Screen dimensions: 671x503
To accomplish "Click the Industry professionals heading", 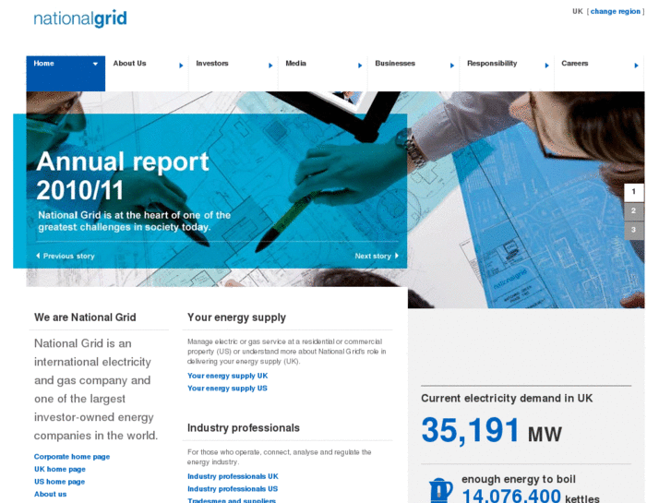I will [x=244, y=428].
